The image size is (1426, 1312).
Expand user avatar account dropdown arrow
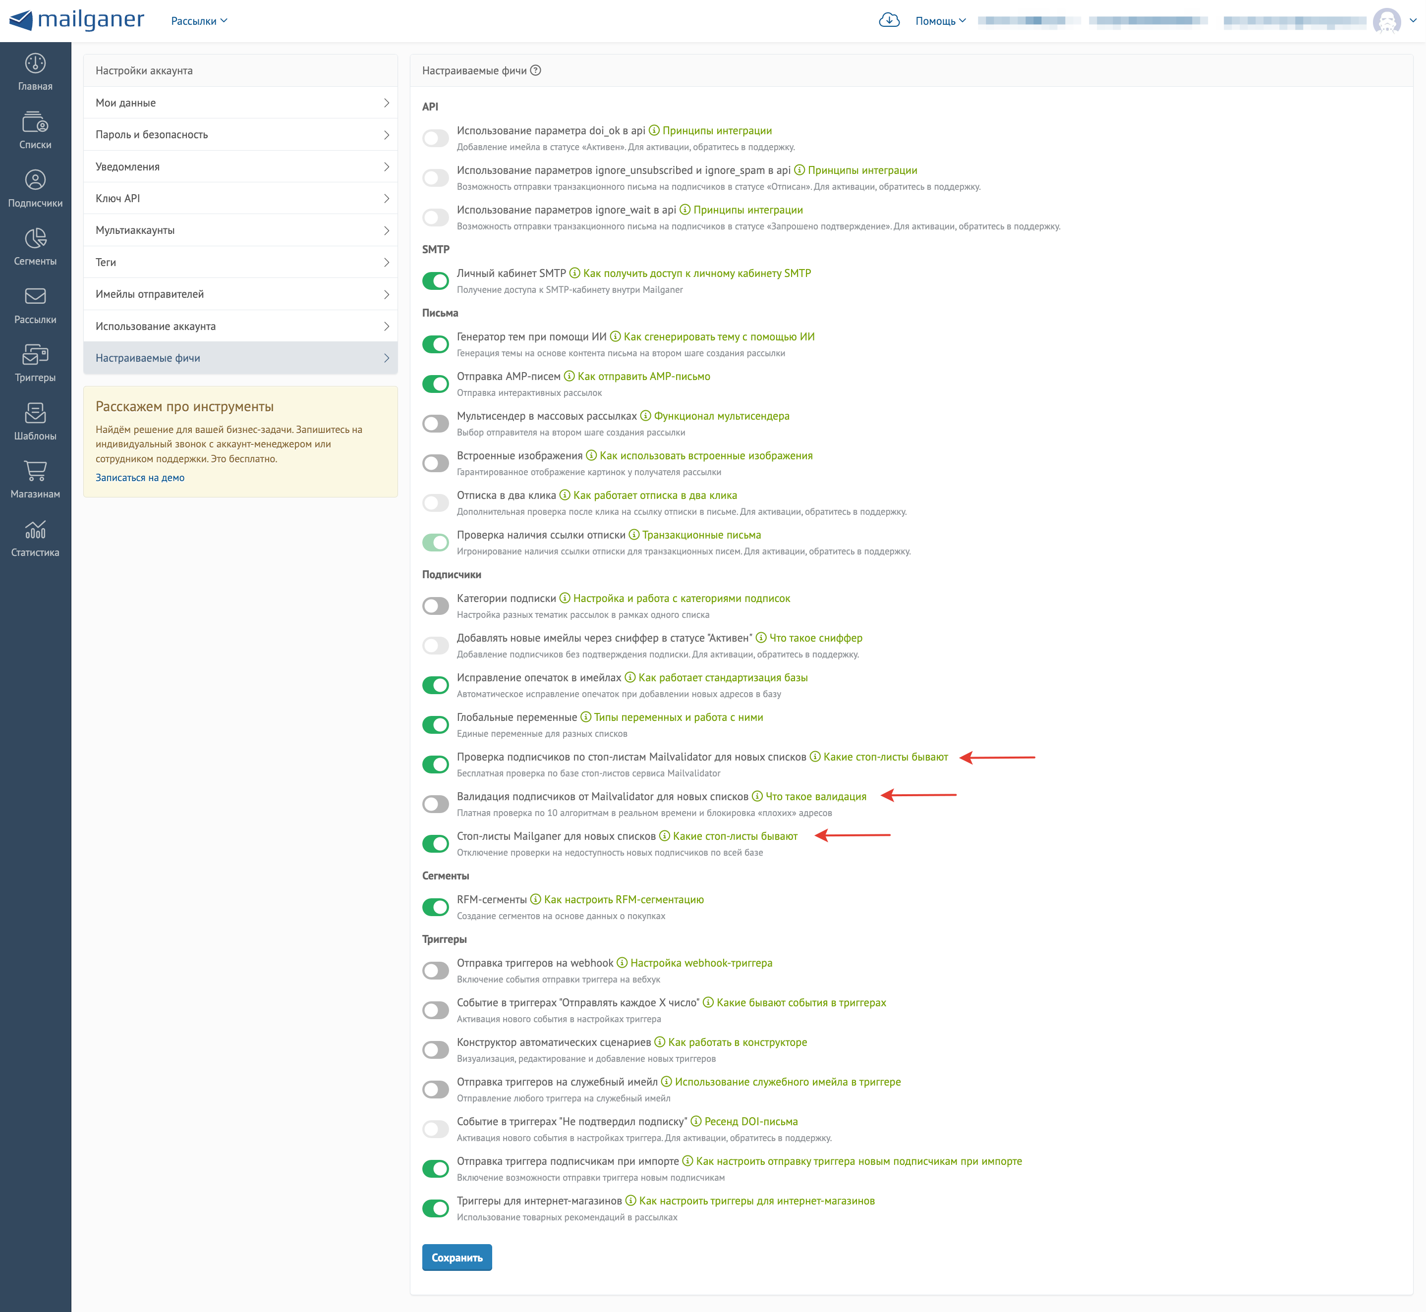(x=1413, y=21)
